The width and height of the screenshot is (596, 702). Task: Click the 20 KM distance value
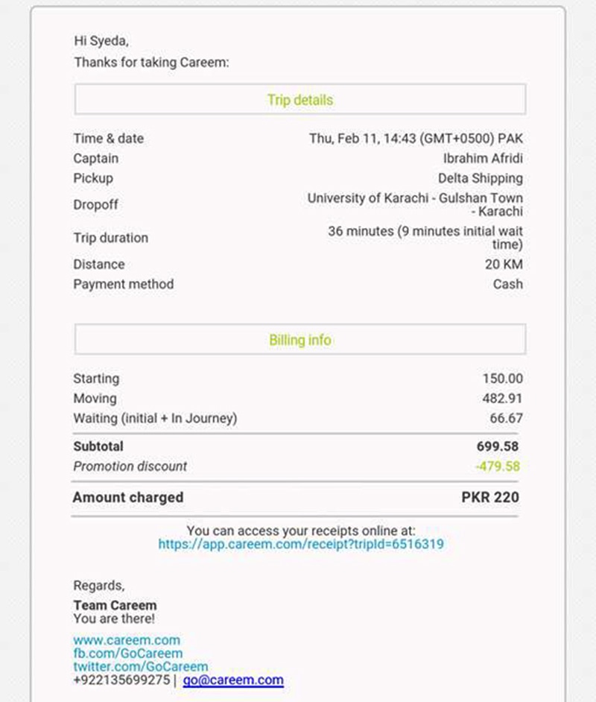coord(504,264)
